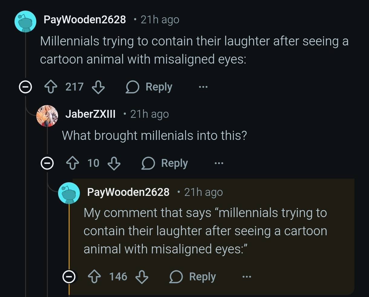
Task: Upvote JaberZXIII's comment with 10 points
Action: (73, 163)
